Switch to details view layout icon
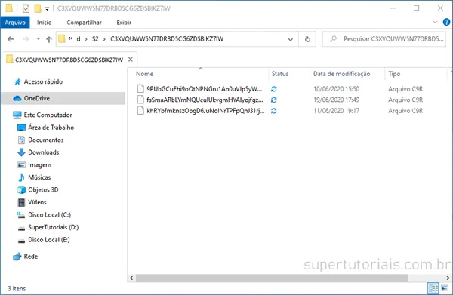453x295 pixels. tap(433, 288)
